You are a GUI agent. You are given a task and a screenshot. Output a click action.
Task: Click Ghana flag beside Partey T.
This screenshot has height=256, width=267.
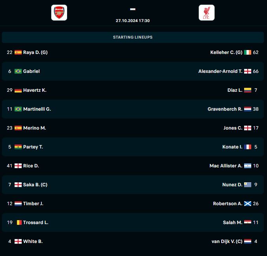(18, 147)
